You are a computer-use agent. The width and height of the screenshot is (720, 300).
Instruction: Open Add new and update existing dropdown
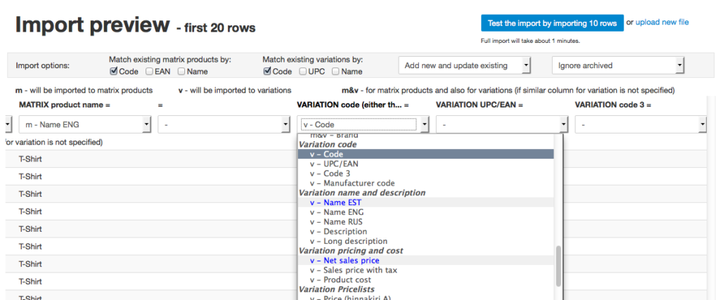[x=465, y=65]
